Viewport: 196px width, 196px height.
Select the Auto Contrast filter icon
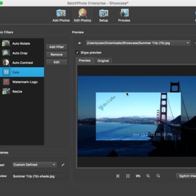[x=6, y=63]
